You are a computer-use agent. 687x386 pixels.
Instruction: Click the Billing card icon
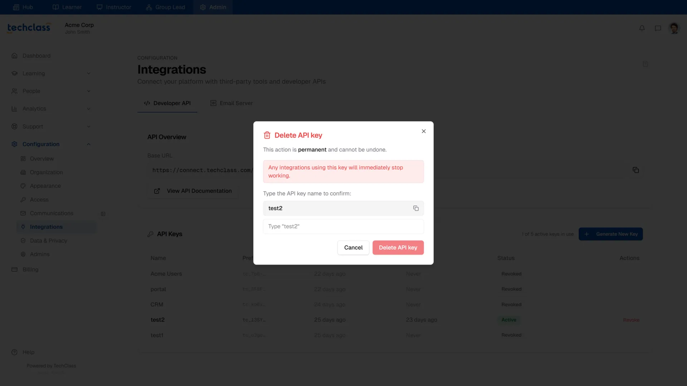(x=14, y=269)
